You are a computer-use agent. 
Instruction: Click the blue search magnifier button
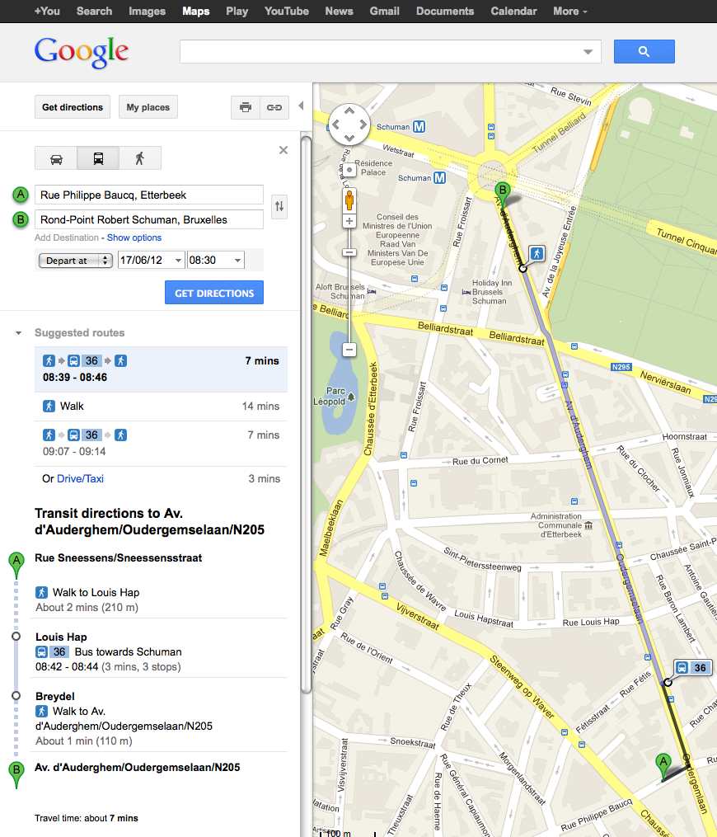coord(644,52)
